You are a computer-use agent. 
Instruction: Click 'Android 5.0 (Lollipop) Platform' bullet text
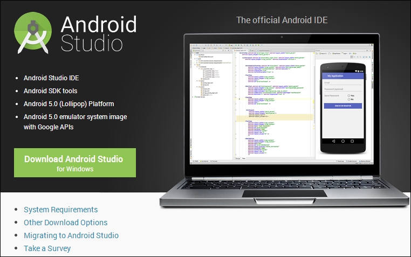tap(68, 104)
